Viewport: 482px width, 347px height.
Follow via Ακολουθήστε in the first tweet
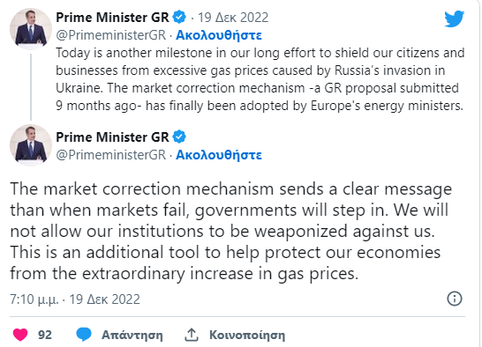click(219, 35)
